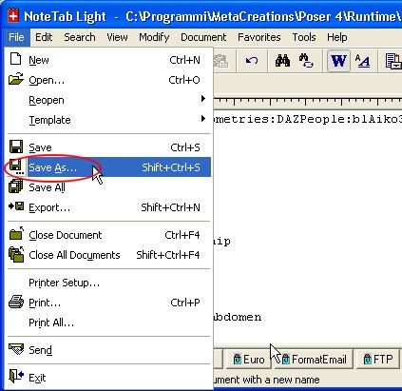This screenshot has height=391, width=402.
Task: Select the FTP clip library tab
Action: click(x=377, y=360)
